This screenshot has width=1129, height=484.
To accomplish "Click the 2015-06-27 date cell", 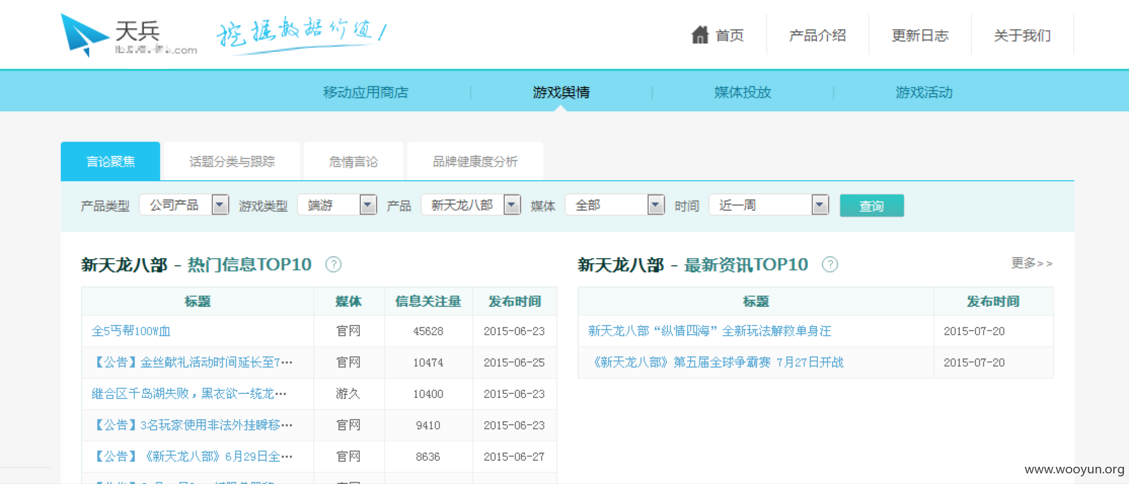I will click(x=514, y=457).
